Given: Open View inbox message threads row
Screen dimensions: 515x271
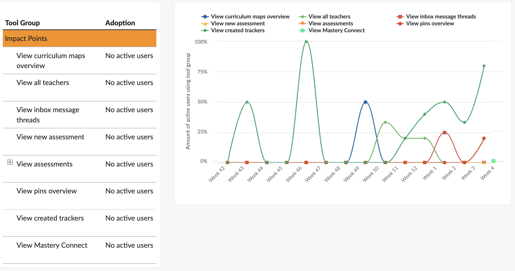Looking at the screenshot, I should 48,115.
